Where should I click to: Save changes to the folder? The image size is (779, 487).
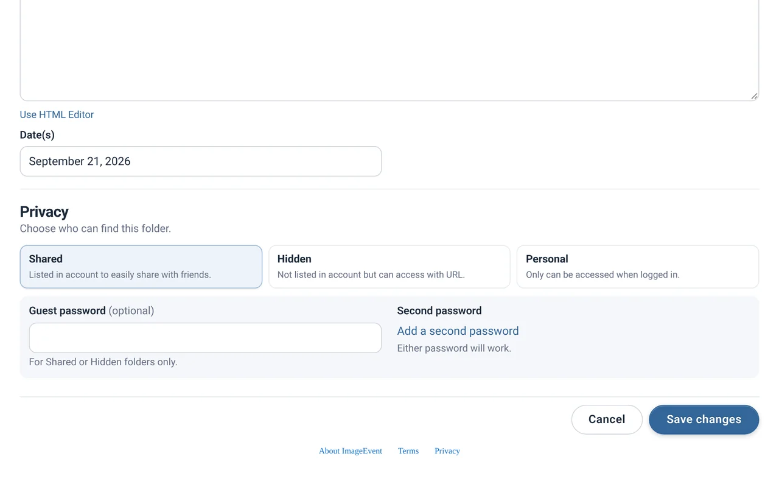tap(704, 419)
